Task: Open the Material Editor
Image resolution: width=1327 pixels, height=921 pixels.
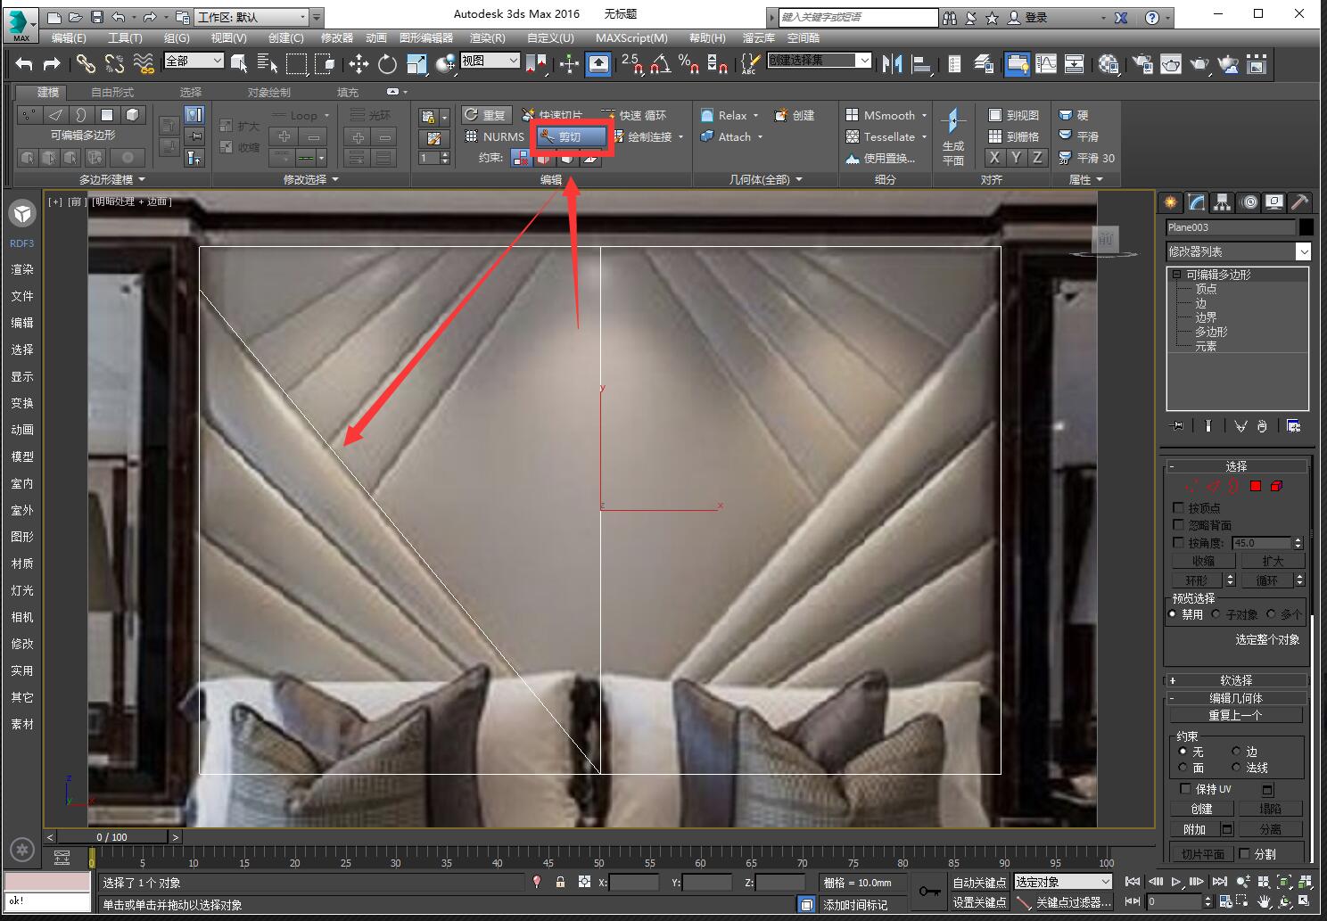Action: click(1109, 63)
